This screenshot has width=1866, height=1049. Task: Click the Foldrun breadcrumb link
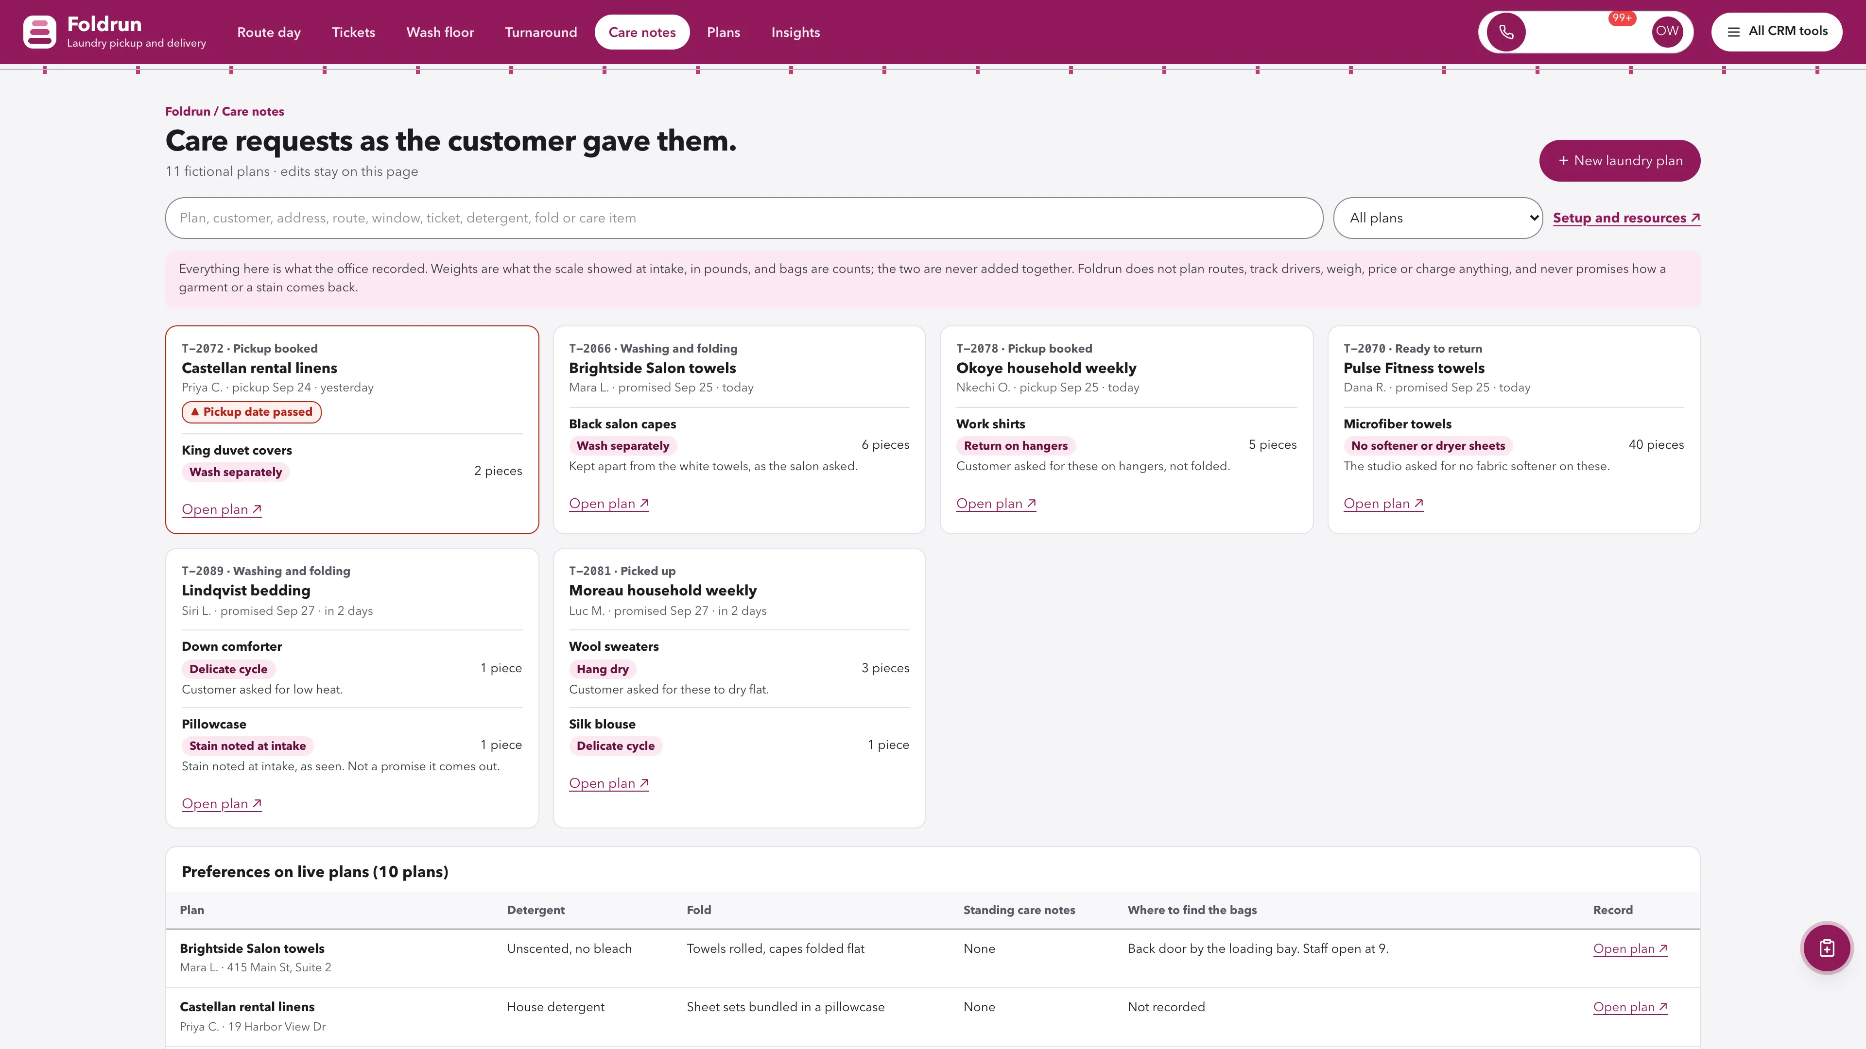[x=188, y=112]
